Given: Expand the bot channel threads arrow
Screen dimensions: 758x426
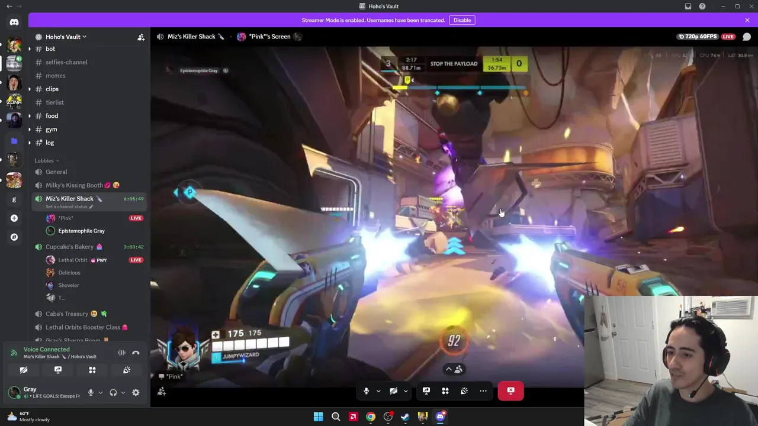Looking at the screenshot, I should click(29, 49).
